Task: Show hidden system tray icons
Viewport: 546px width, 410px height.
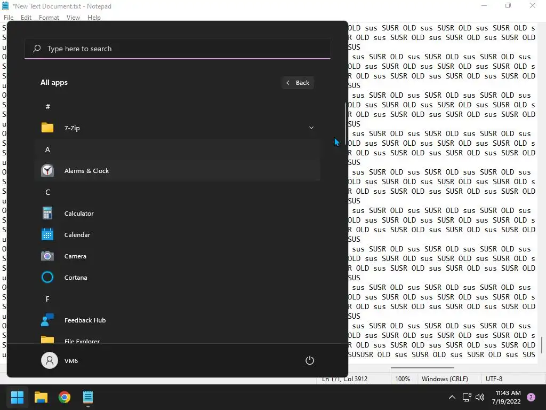Action: 452,397
